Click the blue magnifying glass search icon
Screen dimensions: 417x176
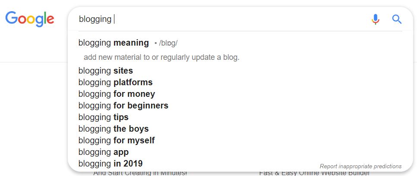pos(397,19)
